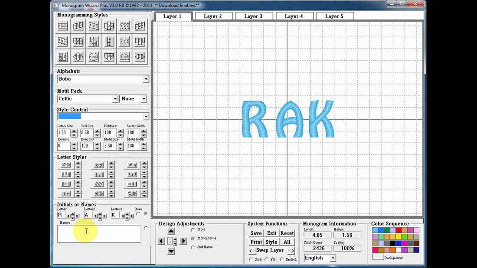
Task: Move design down with the down arrow
Action: tap(171, 251)
